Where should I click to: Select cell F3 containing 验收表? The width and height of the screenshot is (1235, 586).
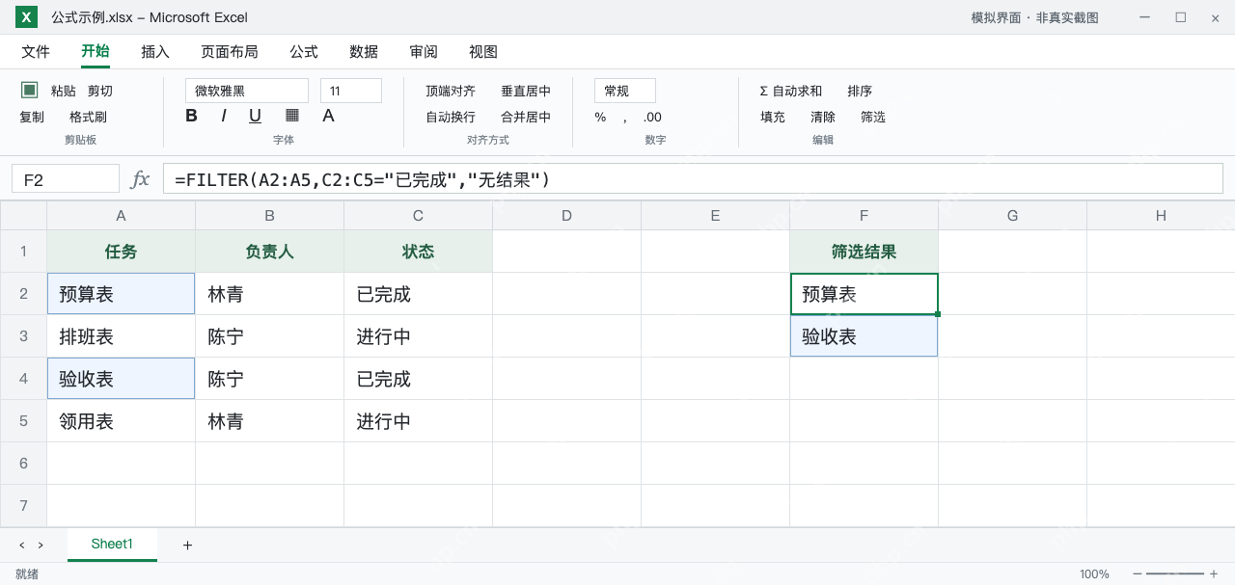point(864,336)
